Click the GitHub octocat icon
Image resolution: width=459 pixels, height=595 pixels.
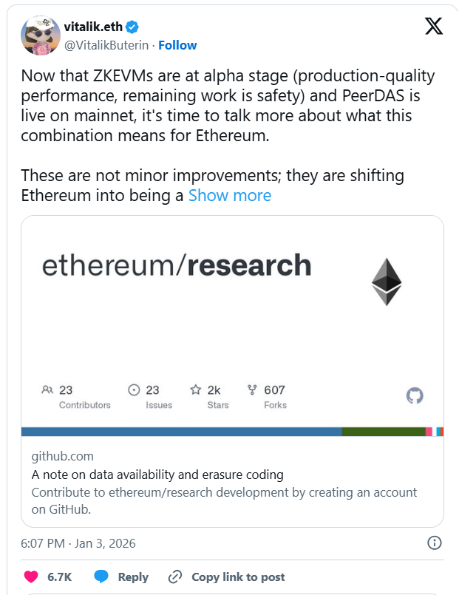click(x=415, y=396)
